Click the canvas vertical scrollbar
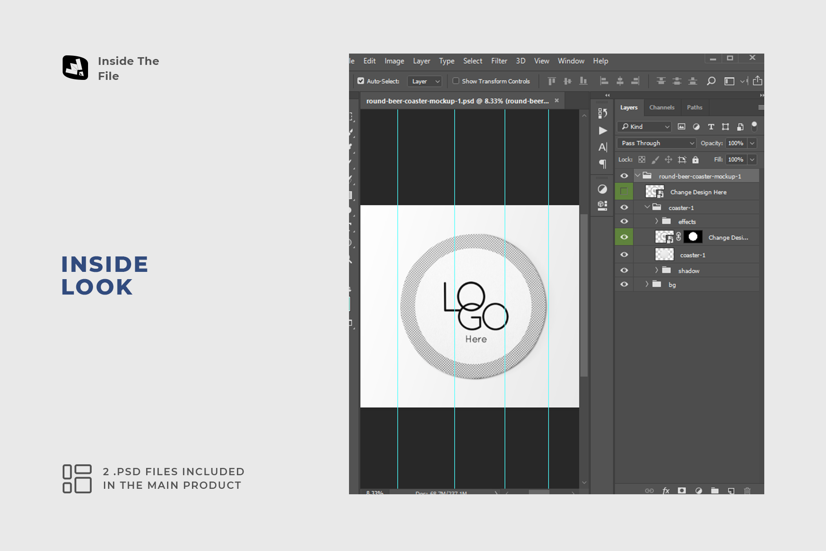The height and width of the screenshot is (551, 826). (584, 295)
